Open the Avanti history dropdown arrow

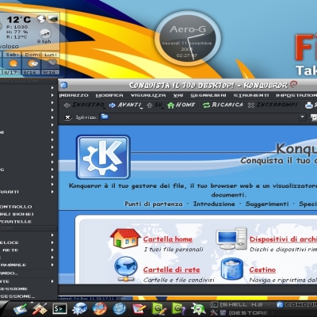(142, 108)
